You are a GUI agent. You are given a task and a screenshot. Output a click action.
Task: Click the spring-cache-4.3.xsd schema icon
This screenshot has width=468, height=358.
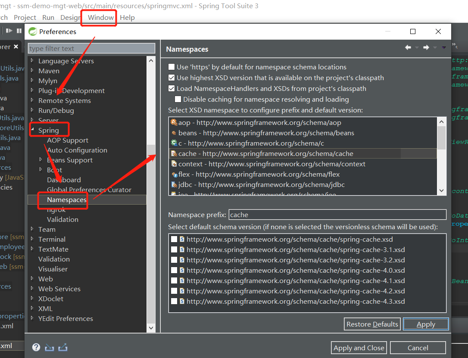[x=182, y=301]
